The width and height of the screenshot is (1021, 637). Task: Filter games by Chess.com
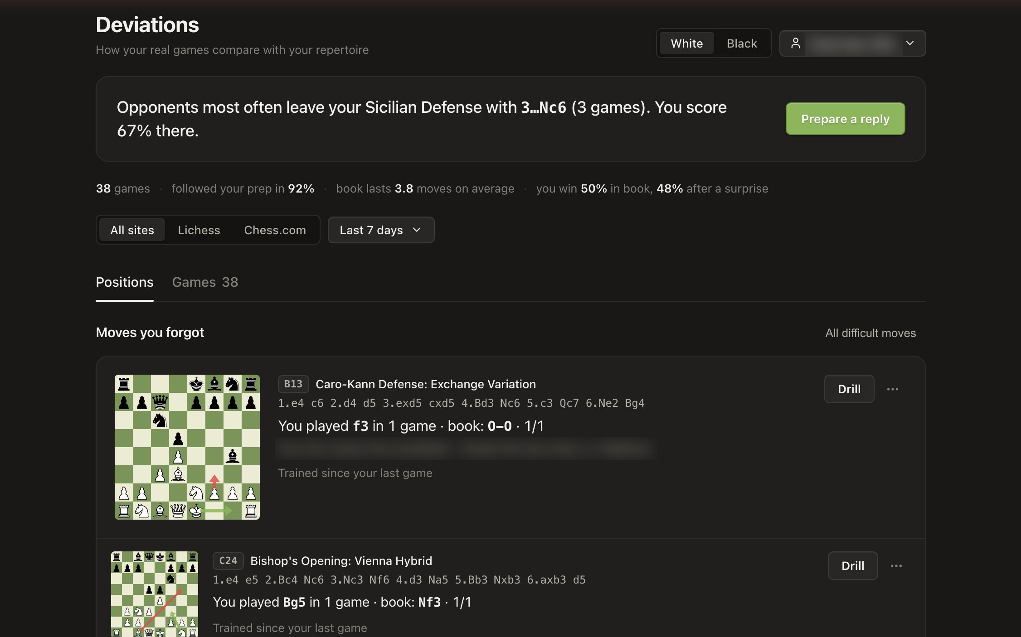coord(275,230)
